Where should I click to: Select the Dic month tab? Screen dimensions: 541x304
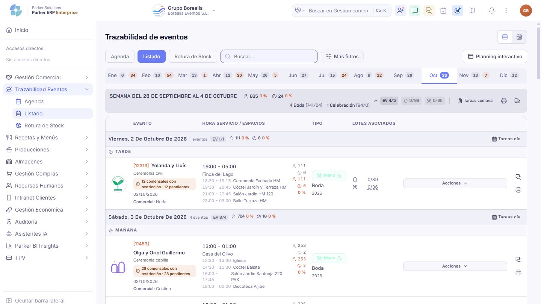509,76
